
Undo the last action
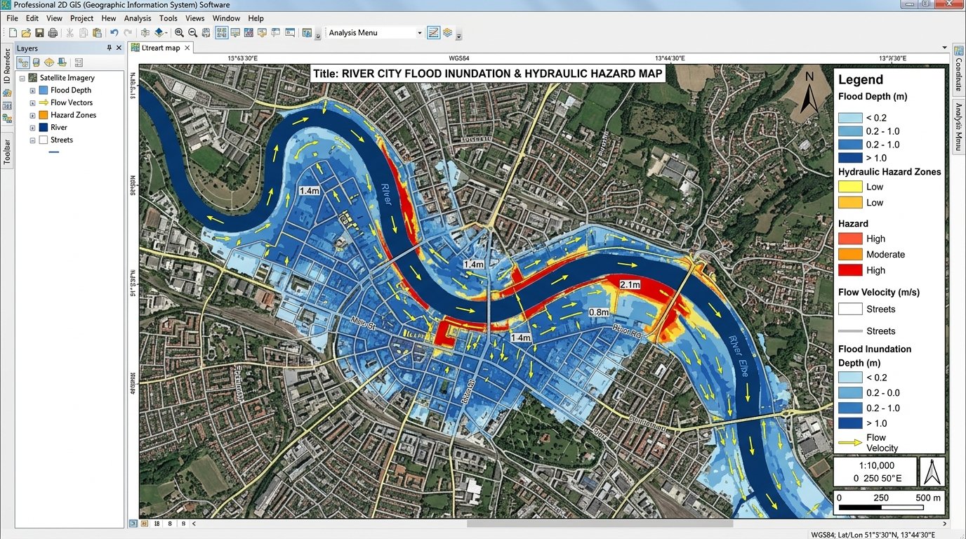tap(114, 32)
